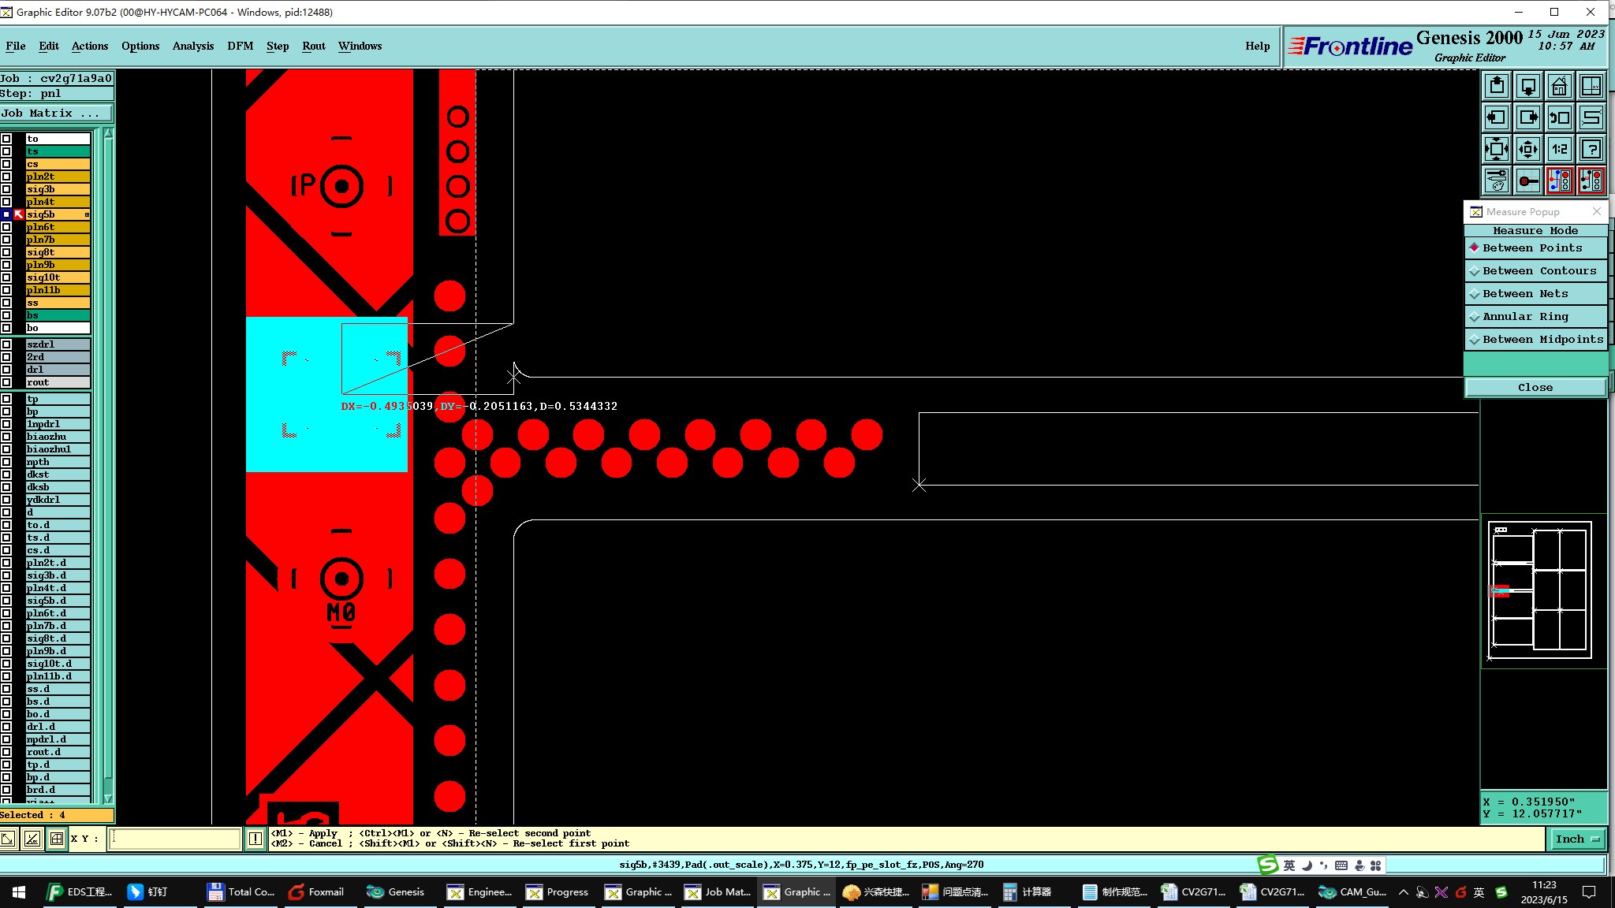
Task: Open the DFM menu
Action: coord(240,46)
